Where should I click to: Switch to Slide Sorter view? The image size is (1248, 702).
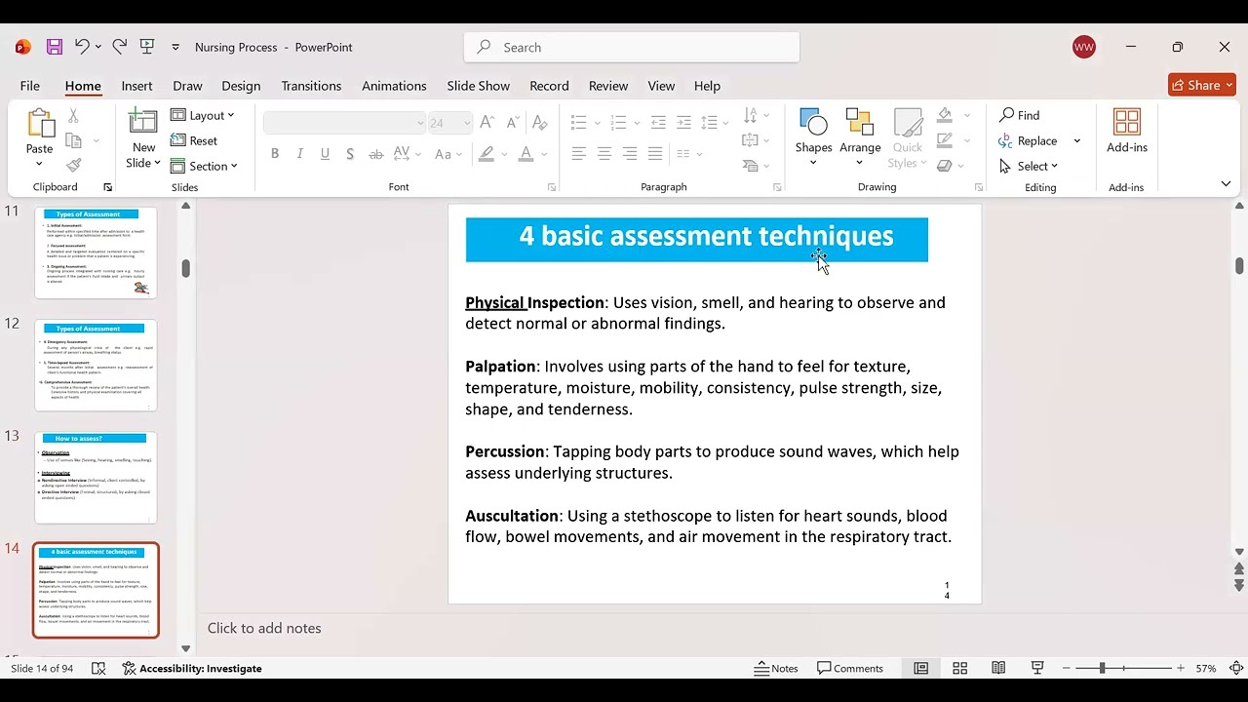click(959, 668)
